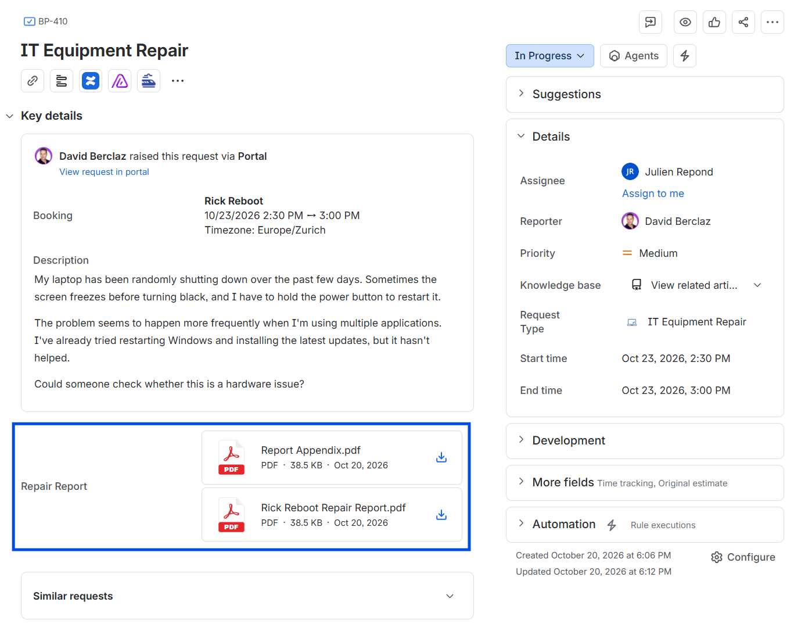Click the feedback comment icon
Image resolution: width=794 pixels, height=631 pixels.
pyautogui.click(x=651, y=22)
